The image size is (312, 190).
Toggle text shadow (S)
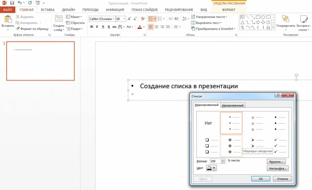pyautogui.click(x=109, y=27)
